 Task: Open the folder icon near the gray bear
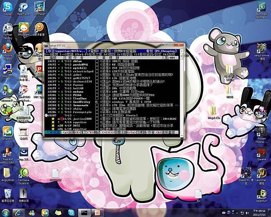point(229,72)
